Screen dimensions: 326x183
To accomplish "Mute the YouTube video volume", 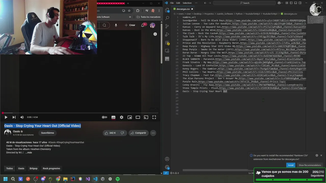I will point(22,117).
